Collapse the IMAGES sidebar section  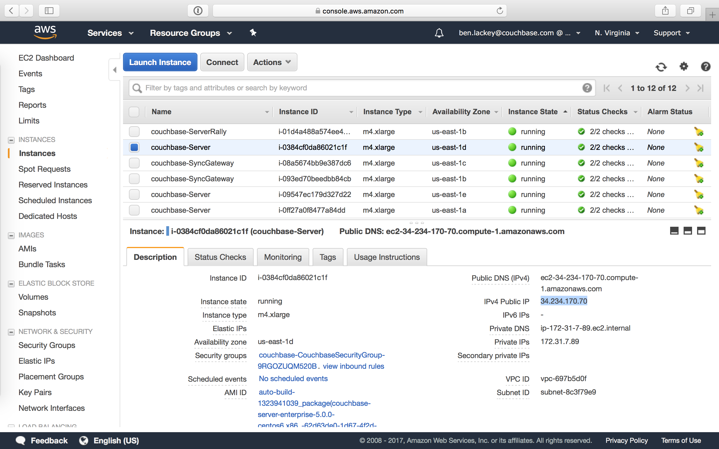pos(11,235)
